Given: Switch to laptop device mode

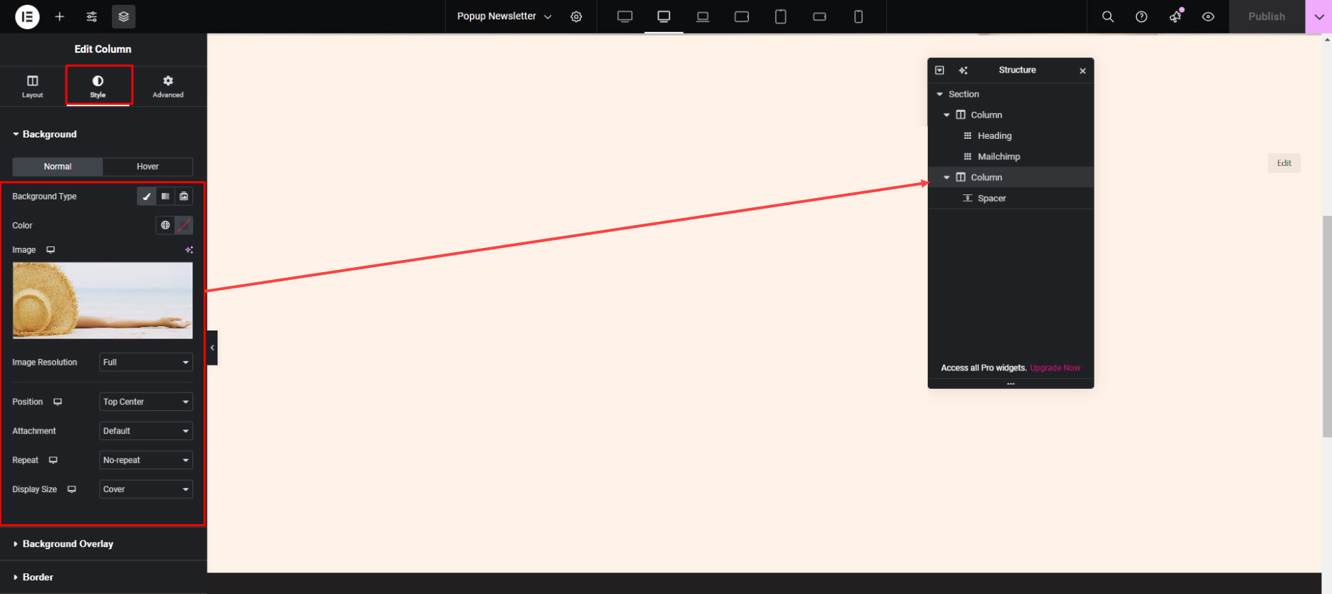Looking at the screenshot, I should coord(703,16).
